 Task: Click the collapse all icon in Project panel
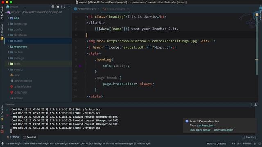(x=58, y=7)
